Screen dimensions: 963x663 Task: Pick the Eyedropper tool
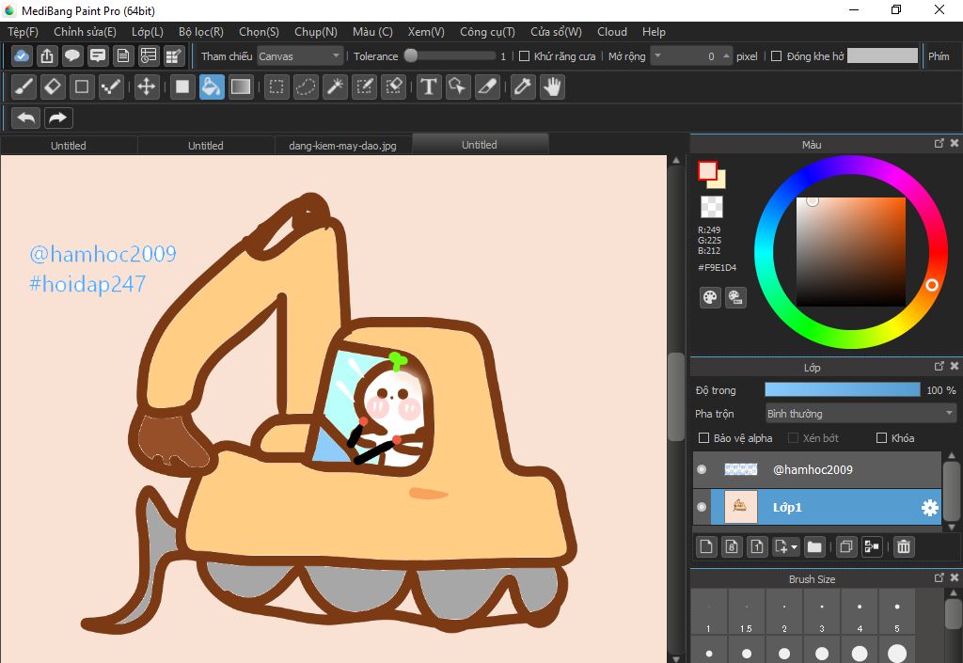point(522,87)
